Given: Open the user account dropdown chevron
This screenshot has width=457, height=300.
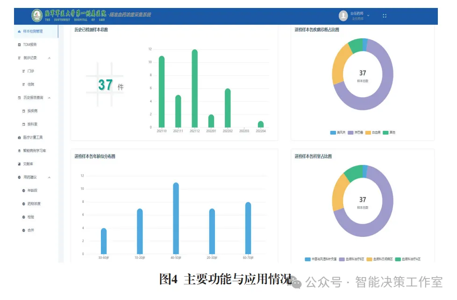Looking at the screenshot, I should pos(368,15).
